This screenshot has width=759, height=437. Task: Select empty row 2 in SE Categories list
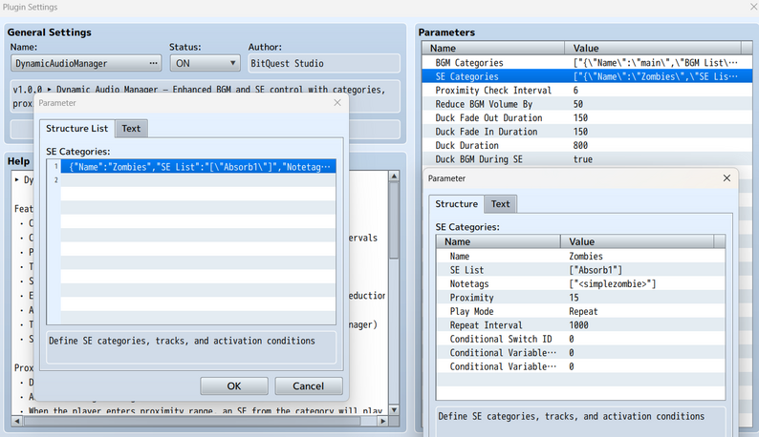198,180
